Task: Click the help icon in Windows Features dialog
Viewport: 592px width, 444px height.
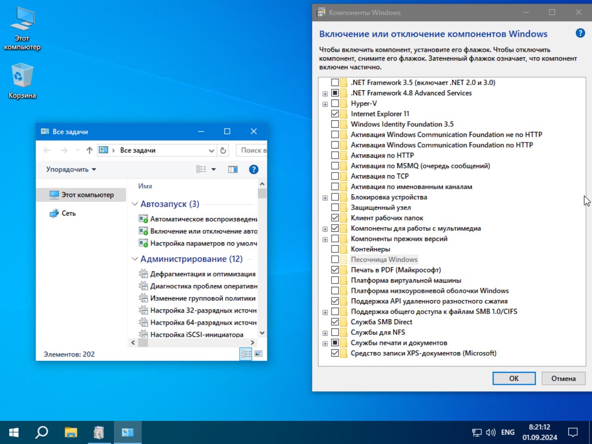Action: coord(580,33)
